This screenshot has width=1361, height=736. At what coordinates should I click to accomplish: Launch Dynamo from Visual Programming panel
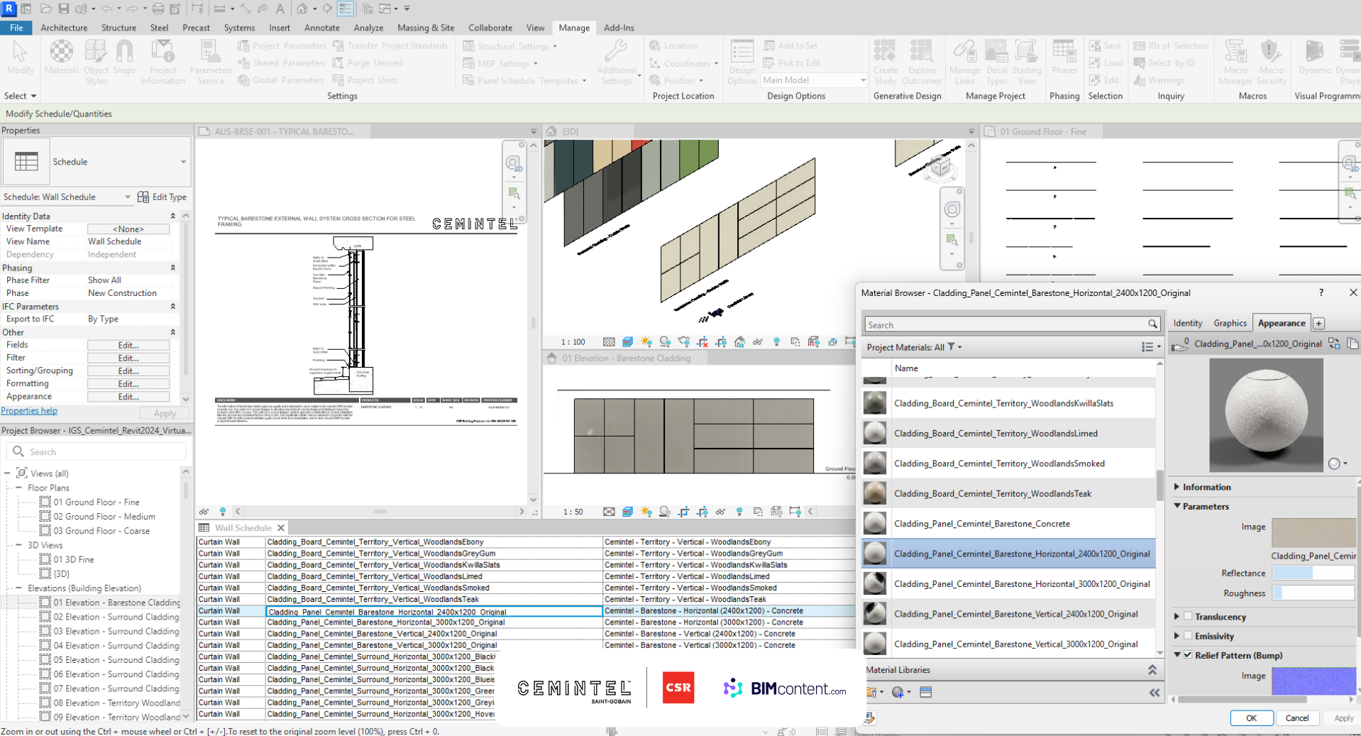click(1314, 57)
